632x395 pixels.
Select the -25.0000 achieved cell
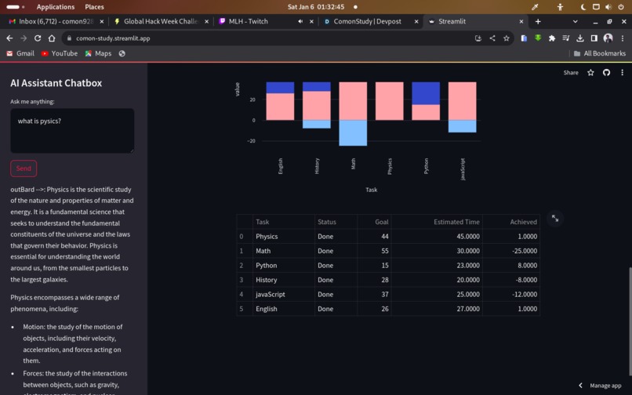[x=511, y=251]
